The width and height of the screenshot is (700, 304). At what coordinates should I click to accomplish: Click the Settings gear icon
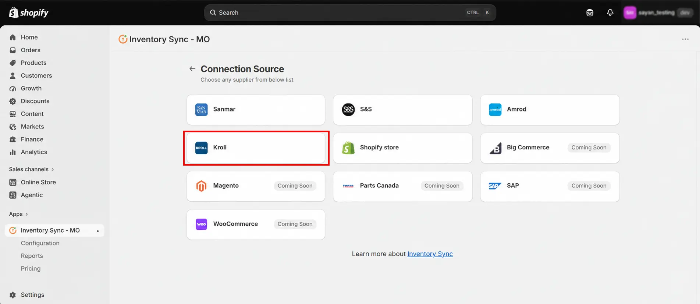(13, 295)
